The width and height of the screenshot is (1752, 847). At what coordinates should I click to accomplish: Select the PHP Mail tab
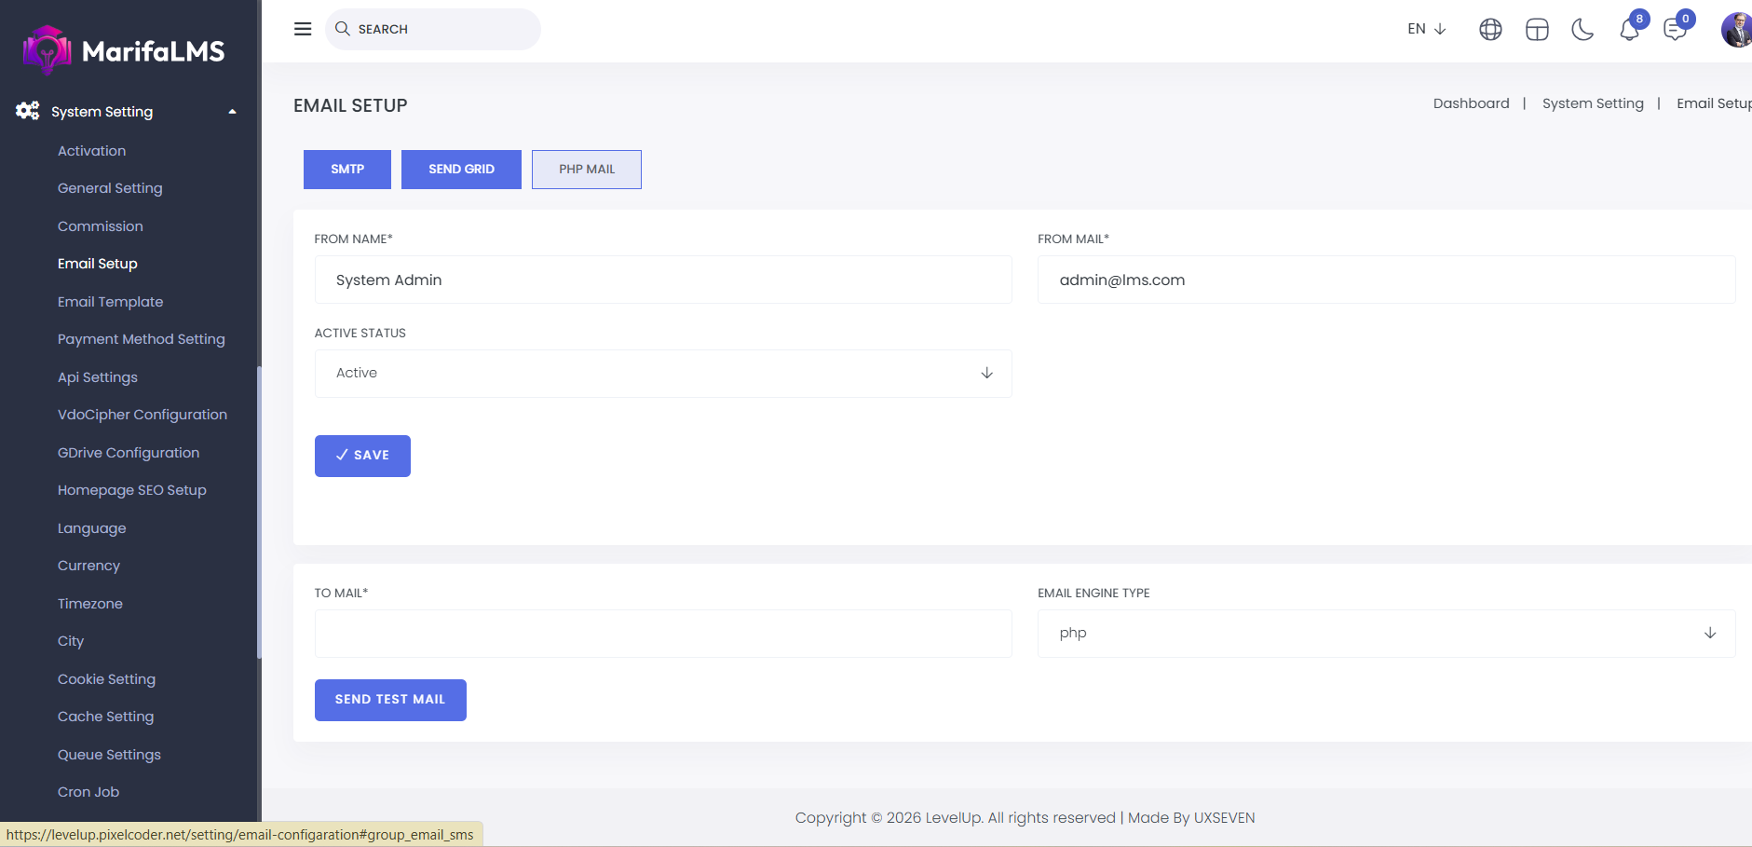[x=587, y=170]
